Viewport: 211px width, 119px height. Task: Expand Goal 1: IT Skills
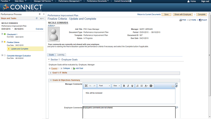click(x=50, y=73)
